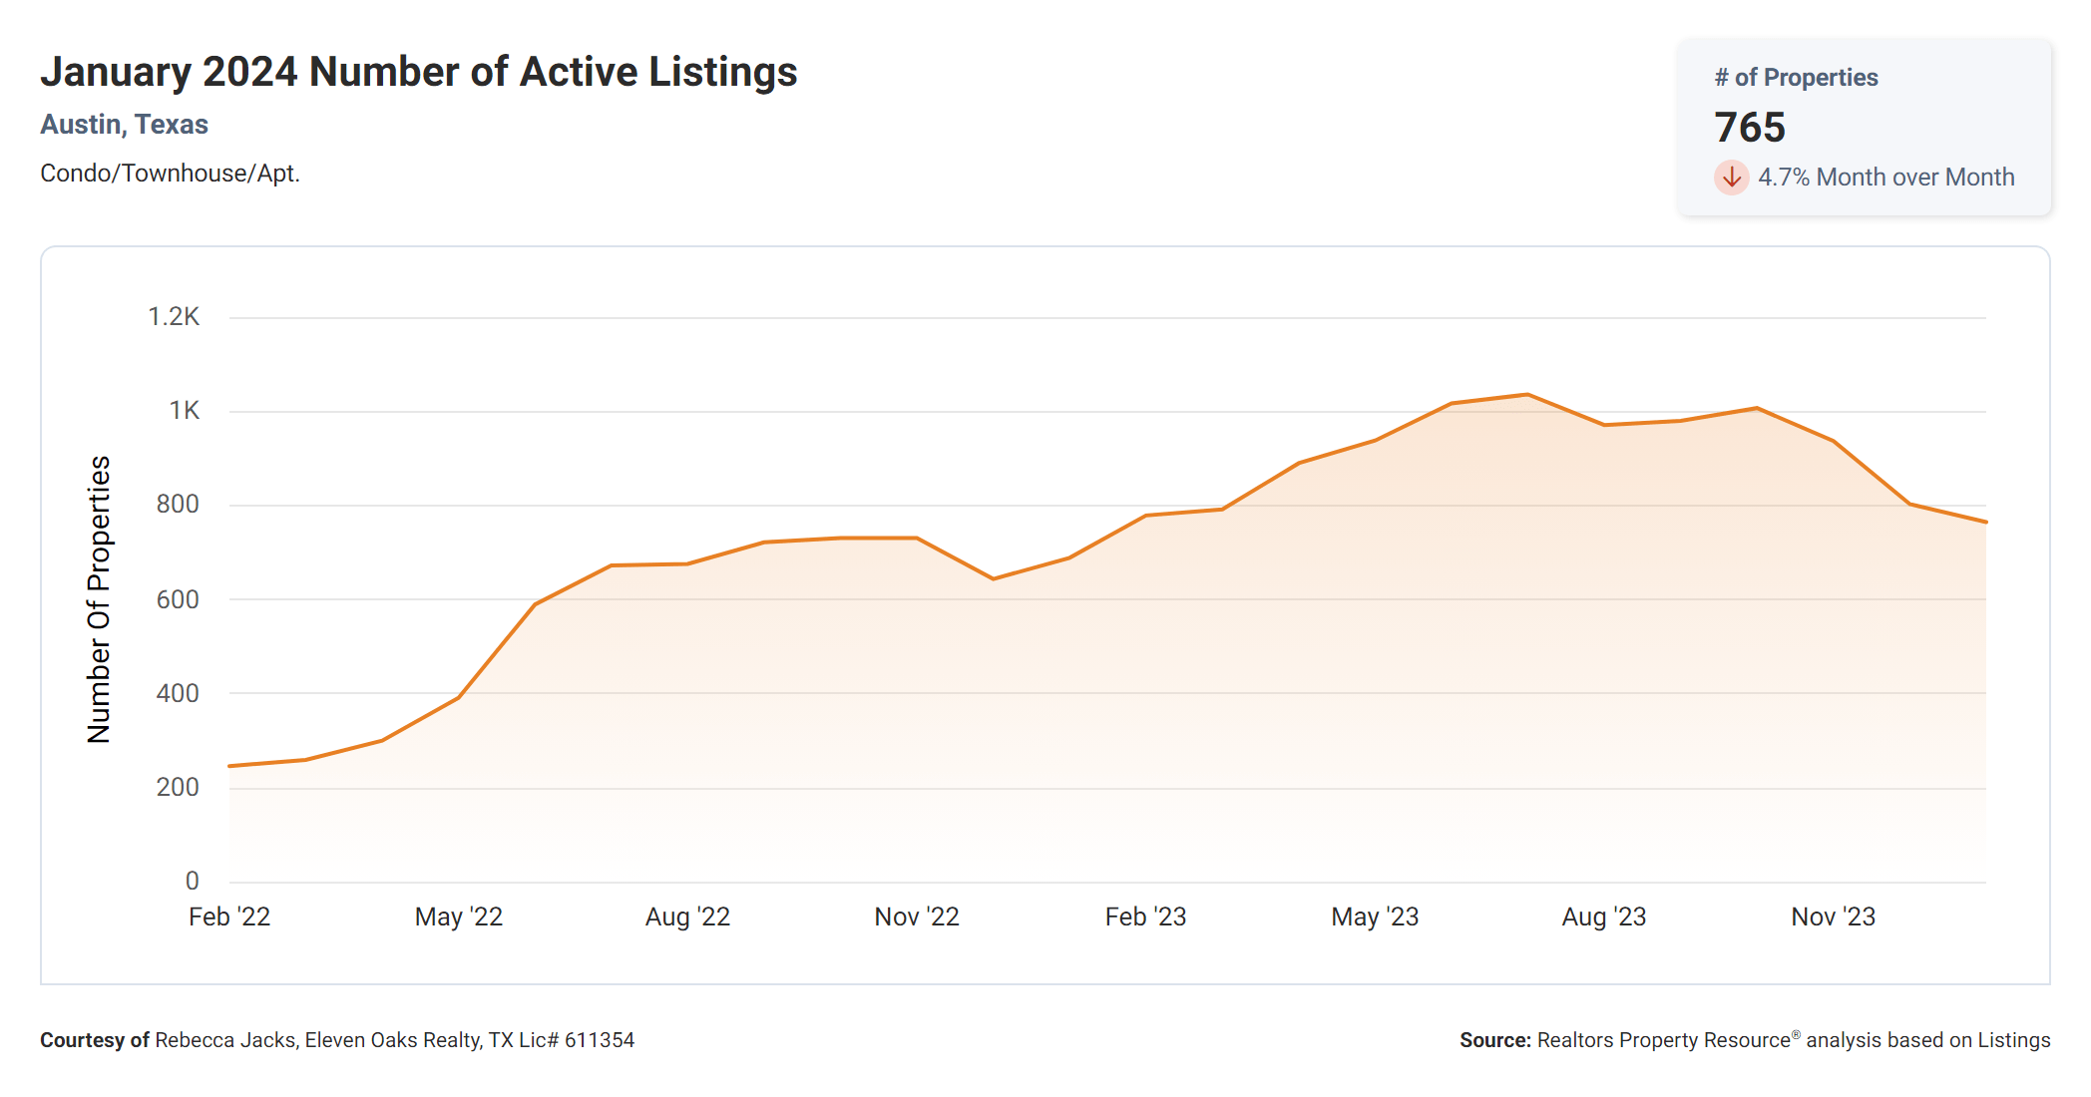
Task: Click the highest peak of the orange line
Action: coord(1527,395)
